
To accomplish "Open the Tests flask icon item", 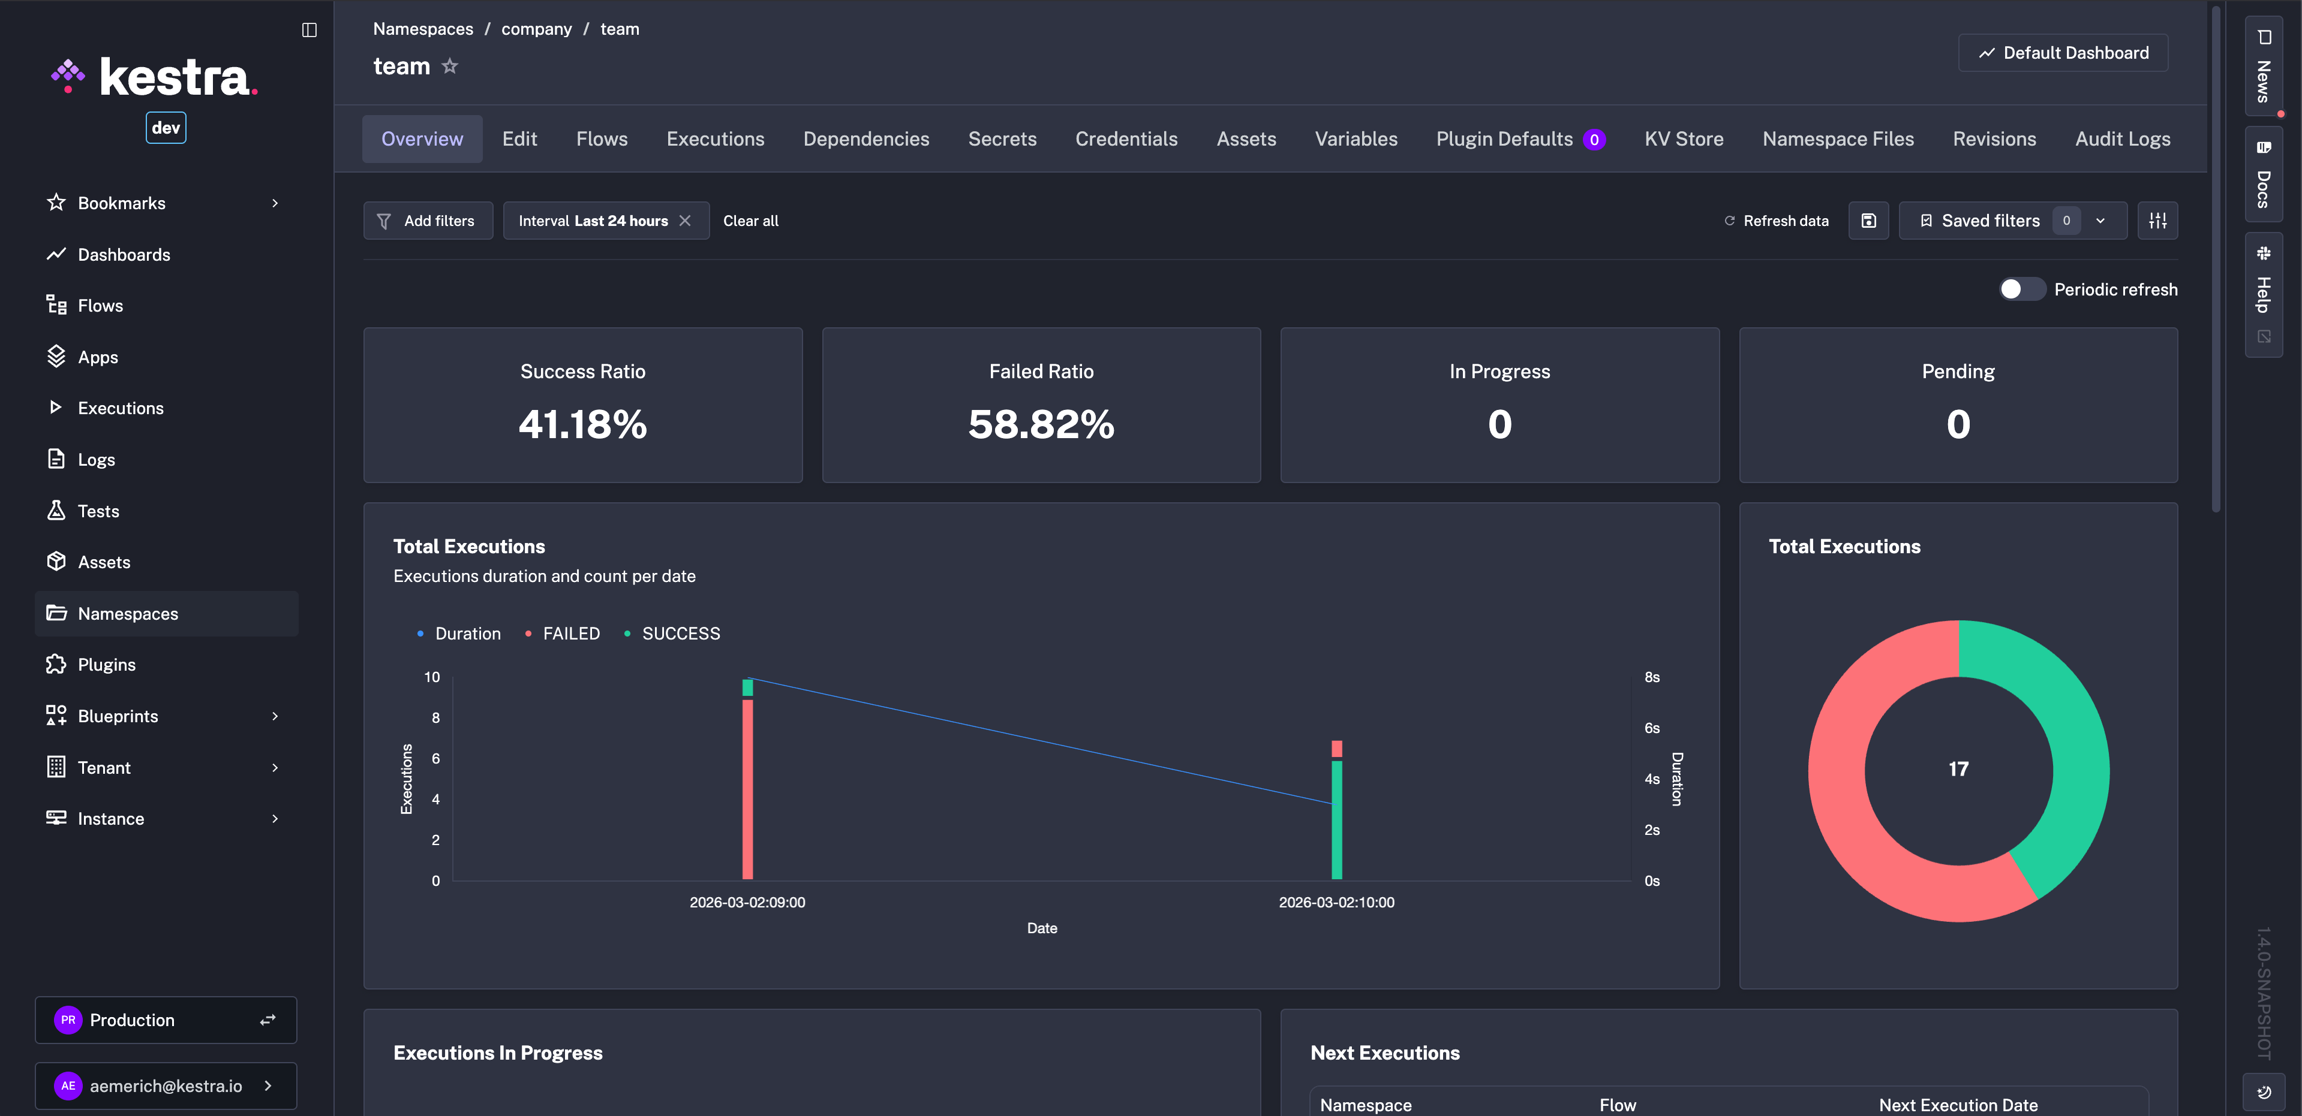I will point(56,511).
